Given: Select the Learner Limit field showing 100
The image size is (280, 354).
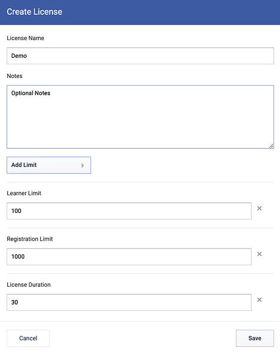Looking at the screenshot, I should point(129,211).
